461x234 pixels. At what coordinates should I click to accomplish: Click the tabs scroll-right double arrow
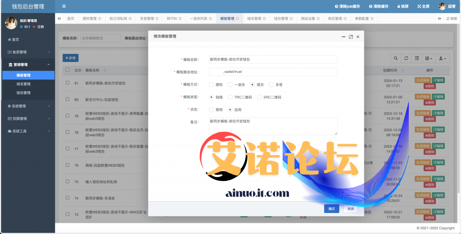tap(439, 18)
